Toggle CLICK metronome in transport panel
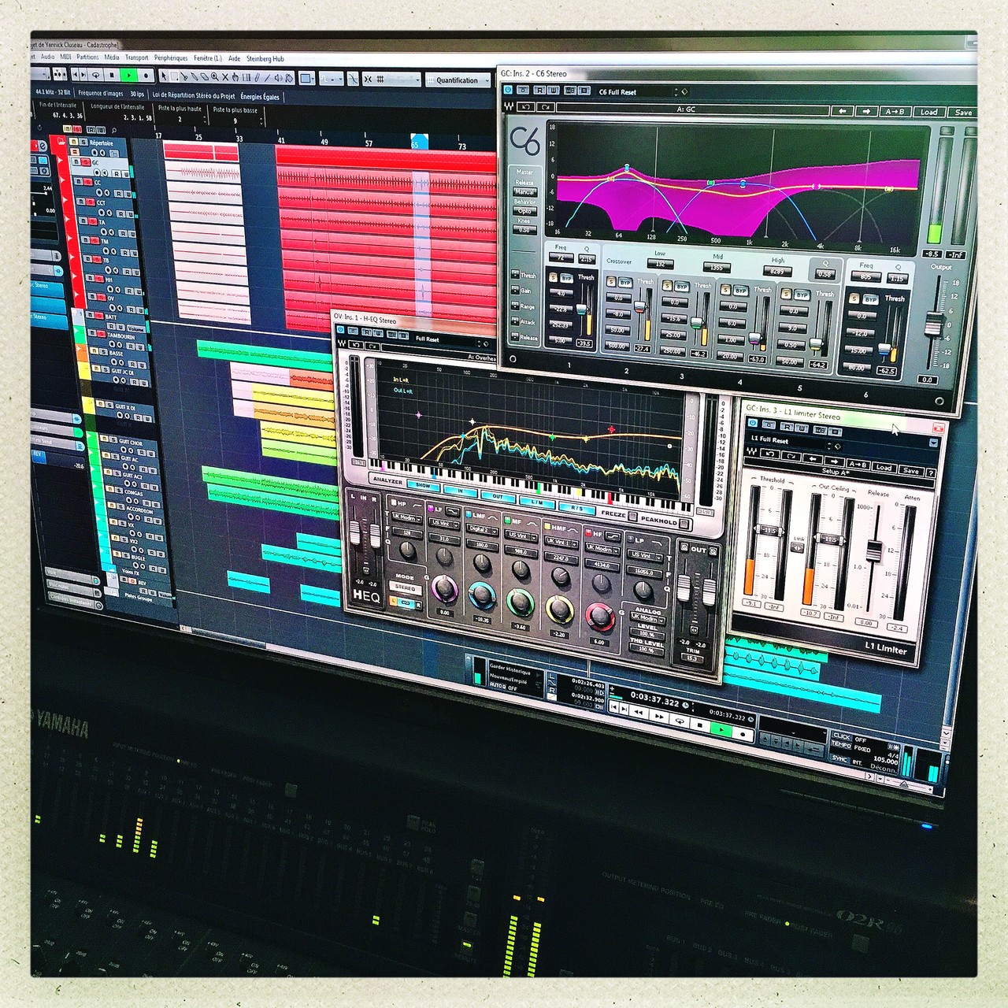Image resolution: width=1008 pixels, height=1008 pixels. 842,736
